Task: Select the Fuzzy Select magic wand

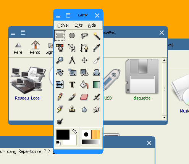Action: [97, 35]
